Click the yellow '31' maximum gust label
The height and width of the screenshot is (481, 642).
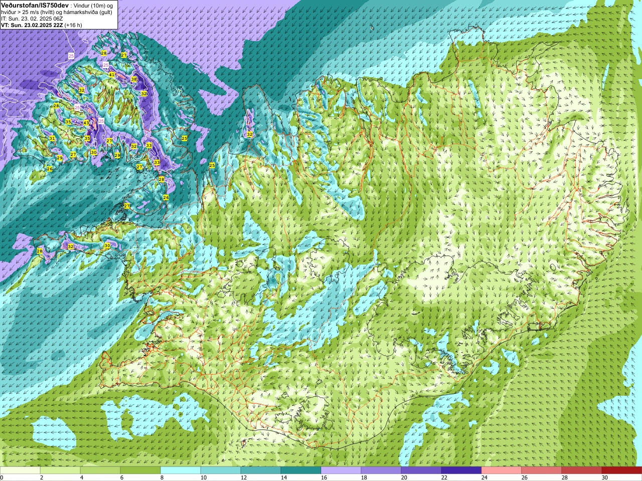pos(52,138)
